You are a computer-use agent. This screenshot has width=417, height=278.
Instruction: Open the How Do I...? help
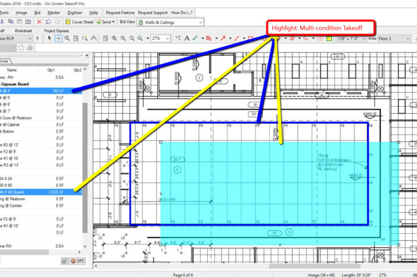tap(181, 13)
